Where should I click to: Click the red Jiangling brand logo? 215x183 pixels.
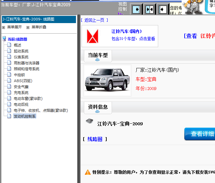click(92, 36)
